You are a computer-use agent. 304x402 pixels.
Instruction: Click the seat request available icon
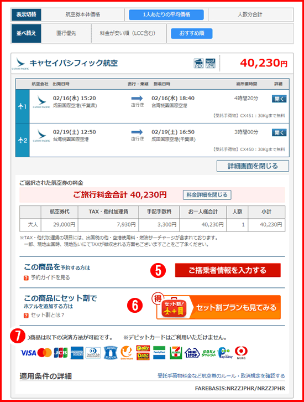pyautogui.click(x=211, y=63)
